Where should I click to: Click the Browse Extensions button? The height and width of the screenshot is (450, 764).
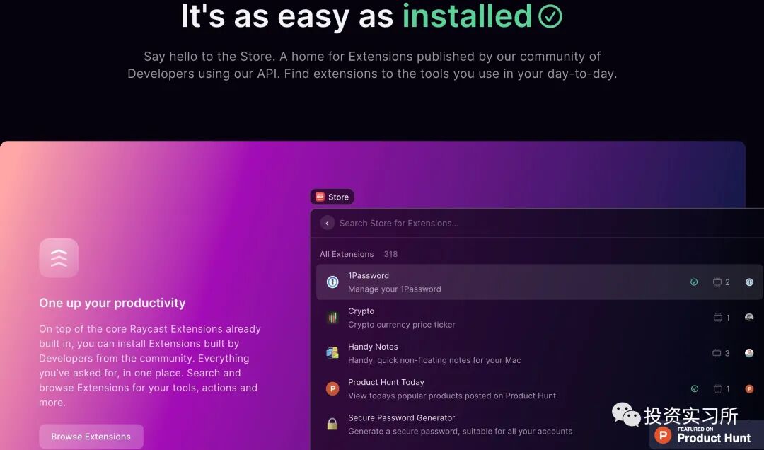pyautogui.click(x=91, y=437)
